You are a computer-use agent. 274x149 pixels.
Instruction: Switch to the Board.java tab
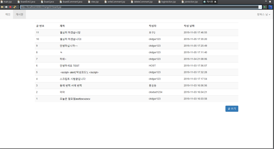[x=47, y=2]
